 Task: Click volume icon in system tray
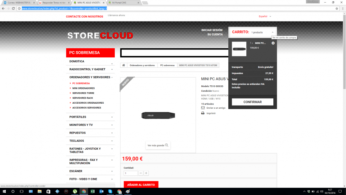pyautogui.click(x=322, y=192)
